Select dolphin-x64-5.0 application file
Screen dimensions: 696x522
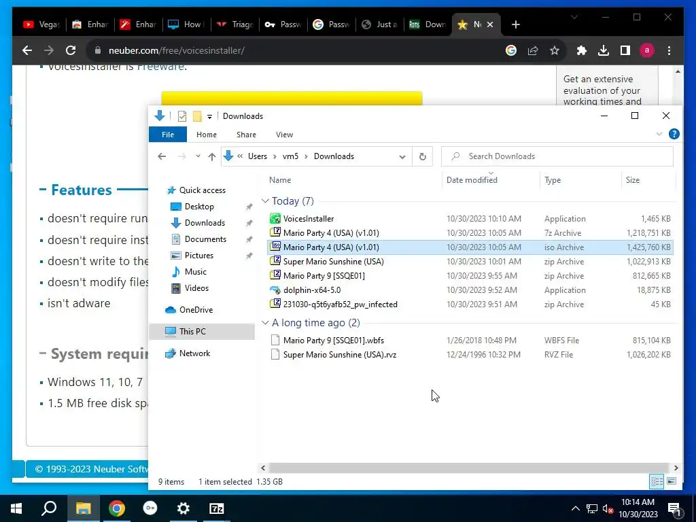[470, 290]
